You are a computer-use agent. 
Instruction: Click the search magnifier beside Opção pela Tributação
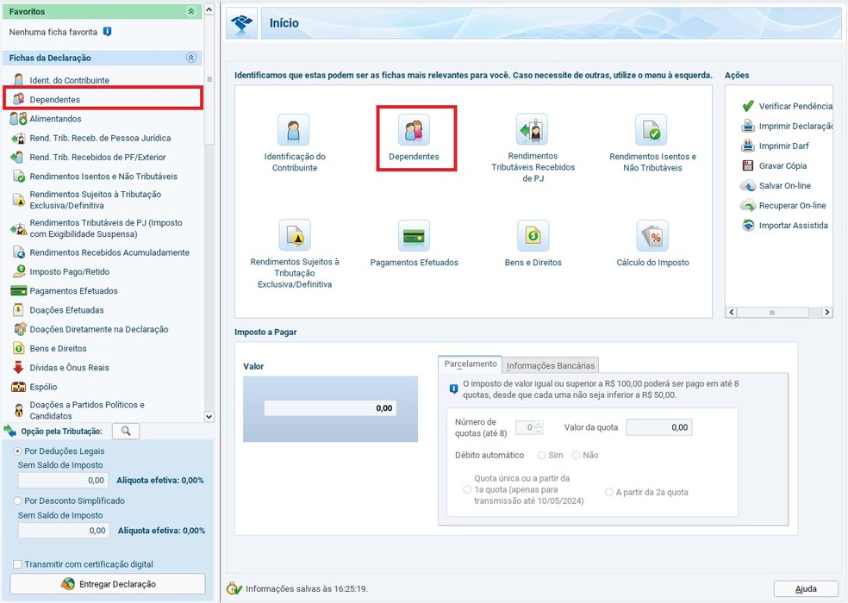point(126,431)
